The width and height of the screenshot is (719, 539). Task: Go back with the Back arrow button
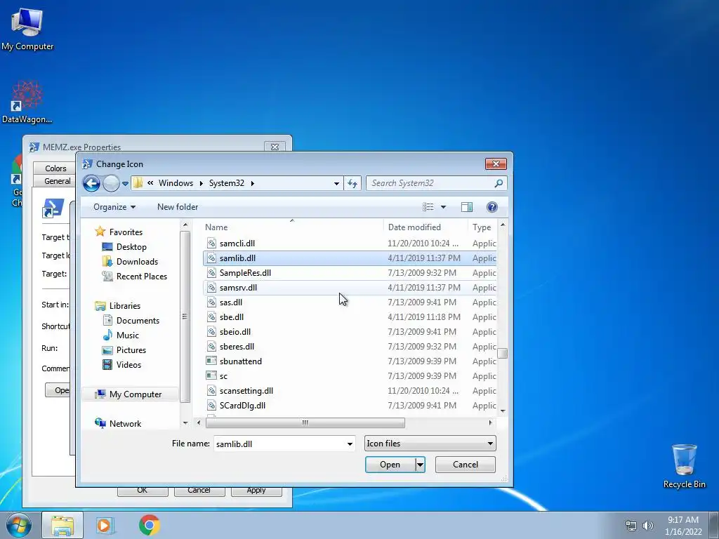(x=91, y=183)
